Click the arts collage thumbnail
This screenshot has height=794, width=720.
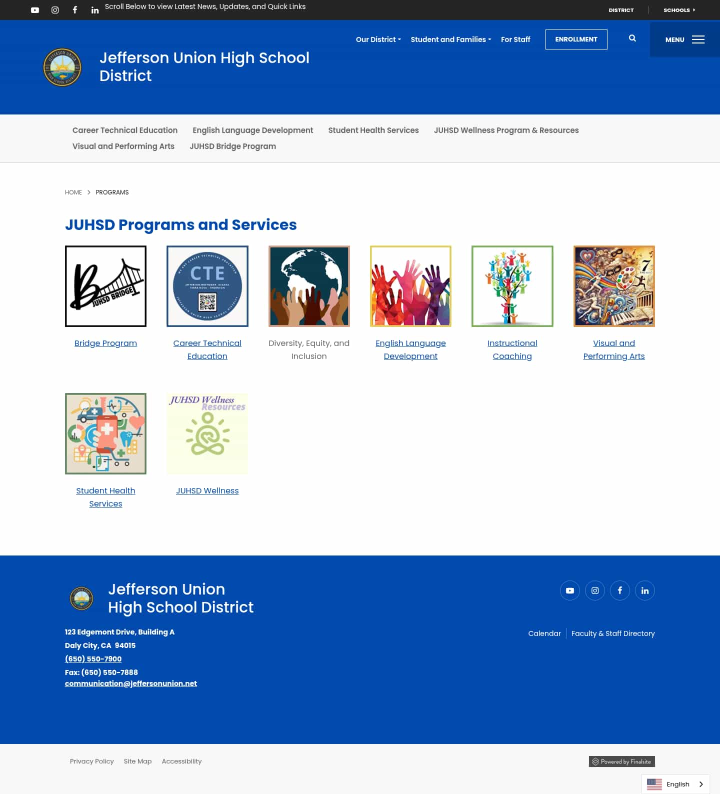pyautogui.click(x=614, y=286)
